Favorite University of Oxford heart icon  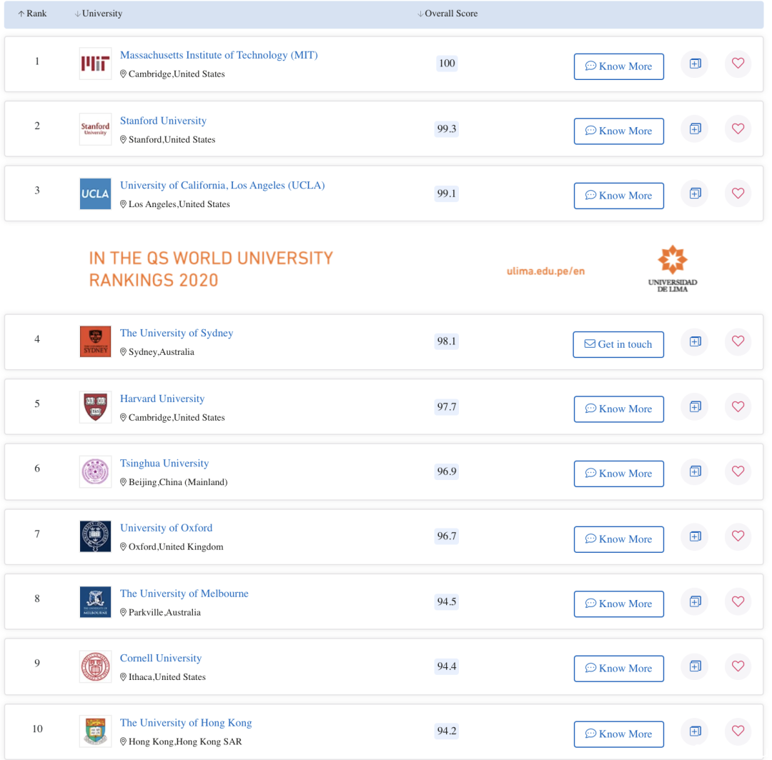coord(738,536)
